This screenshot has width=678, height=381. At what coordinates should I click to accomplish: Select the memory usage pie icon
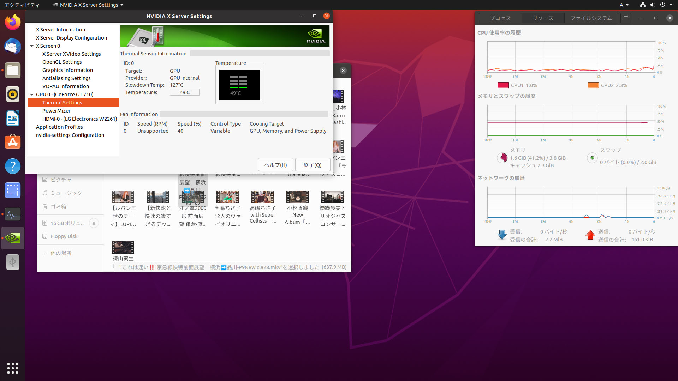pyautogui.click(x=502, y=158)
